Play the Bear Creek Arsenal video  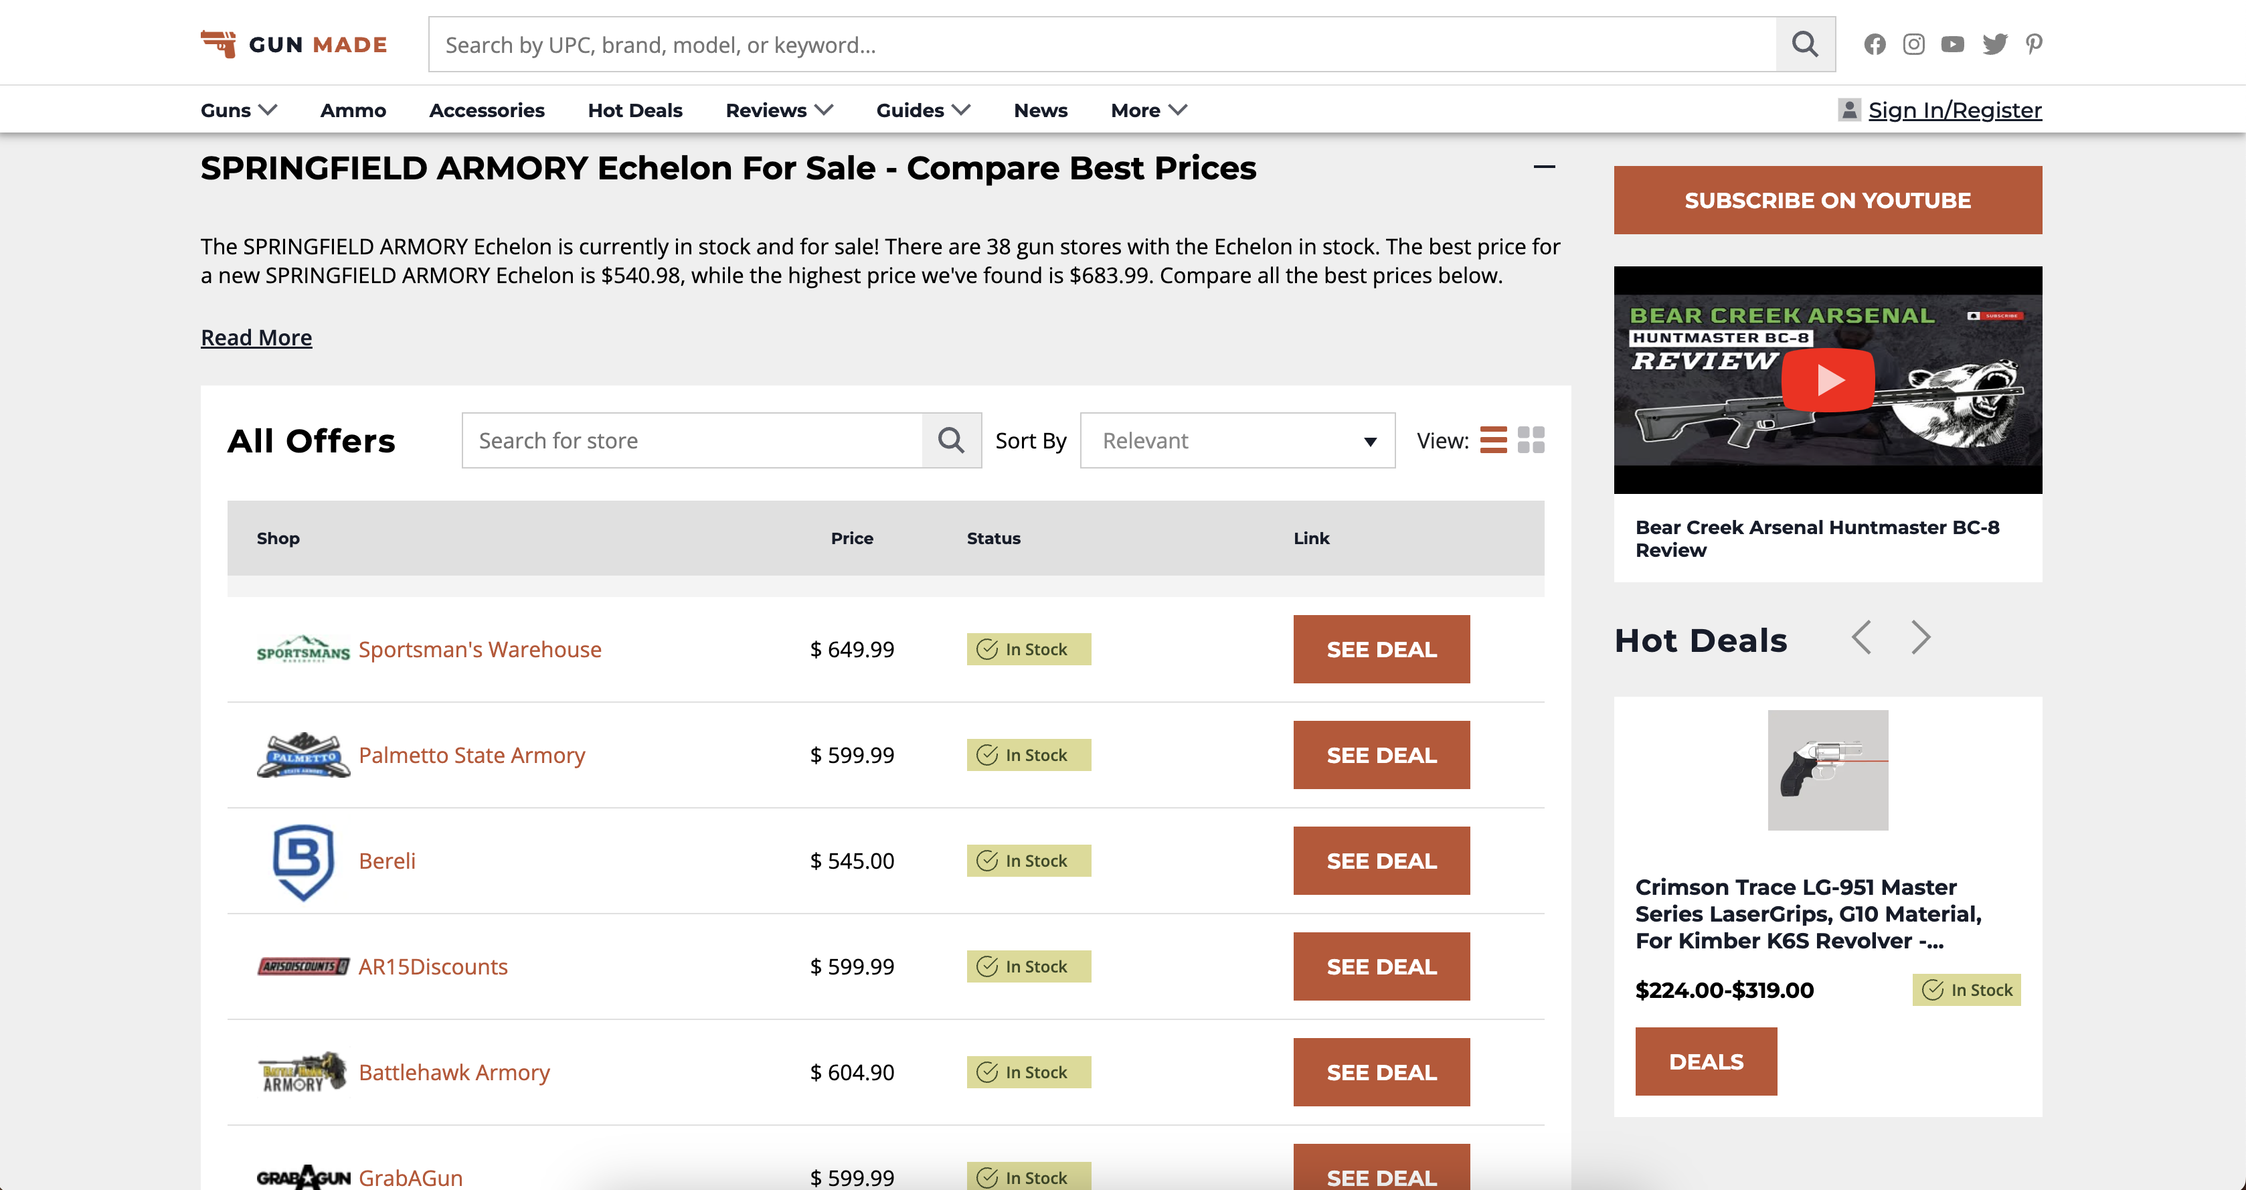(1828, 380)
